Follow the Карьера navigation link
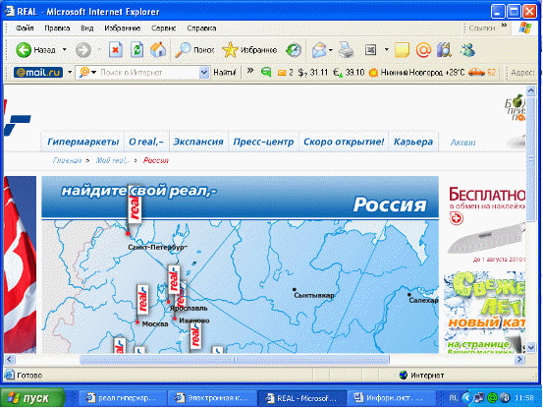 413,142
